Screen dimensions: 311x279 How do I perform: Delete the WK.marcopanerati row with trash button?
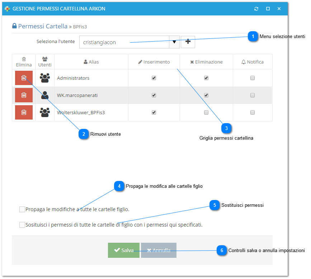coord(24,95)
